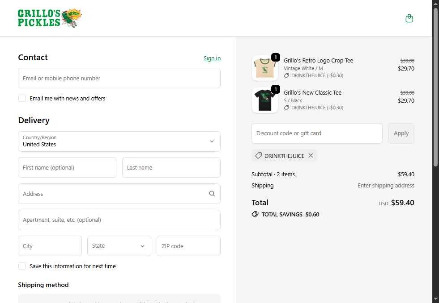The height and width of the screenshot is (303, 439).
Task: Open the shopping bag cart icon
Action: (x=409, y=18)
